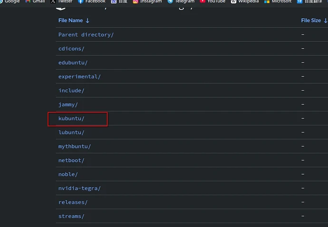
Task: Open the netboot/ directory link
Action: point(71,161)
